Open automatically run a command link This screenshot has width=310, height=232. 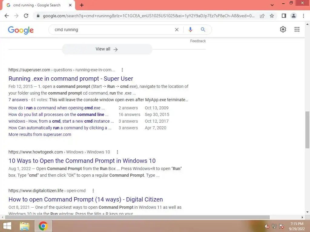coord(60,128)
